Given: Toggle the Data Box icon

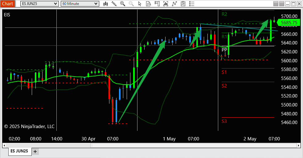Looking at the screenshot, I should point(148,4).
